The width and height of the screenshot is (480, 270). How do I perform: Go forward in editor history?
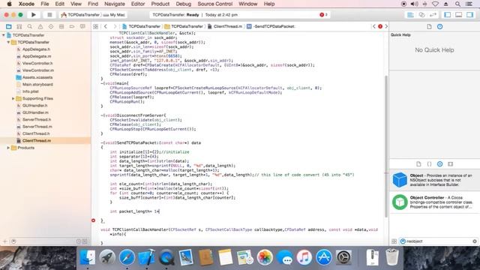coord(115,27)
